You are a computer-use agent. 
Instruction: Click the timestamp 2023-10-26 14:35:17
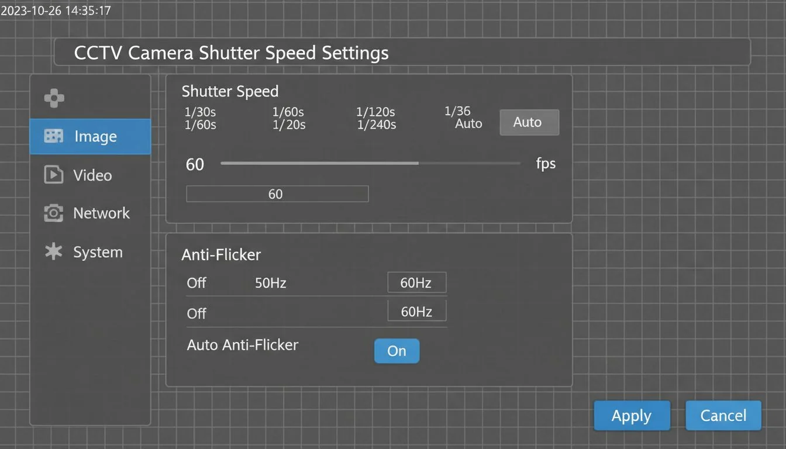56,11
